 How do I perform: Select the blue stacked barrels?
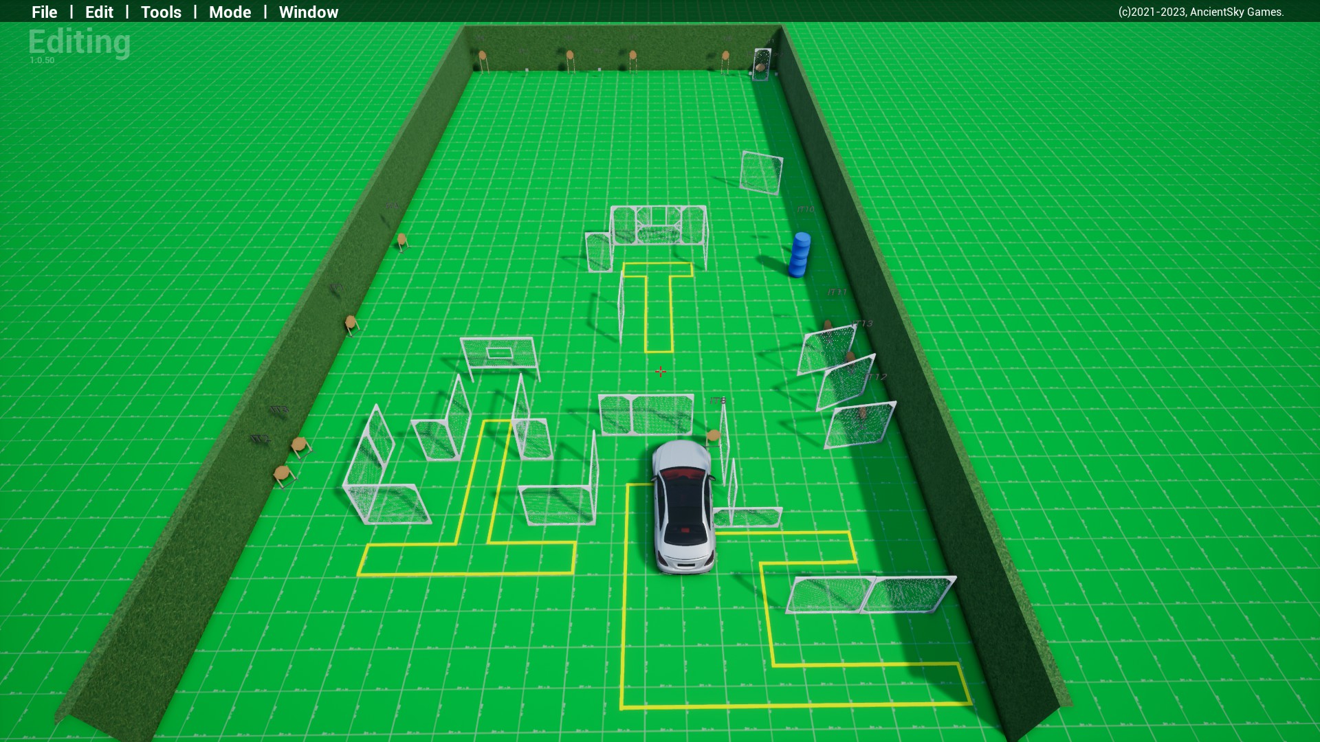coord(800,255)
